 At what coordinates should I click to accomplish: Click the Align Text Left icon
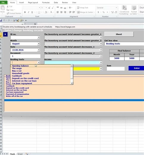pyautogui.click(x=58, y=12)
